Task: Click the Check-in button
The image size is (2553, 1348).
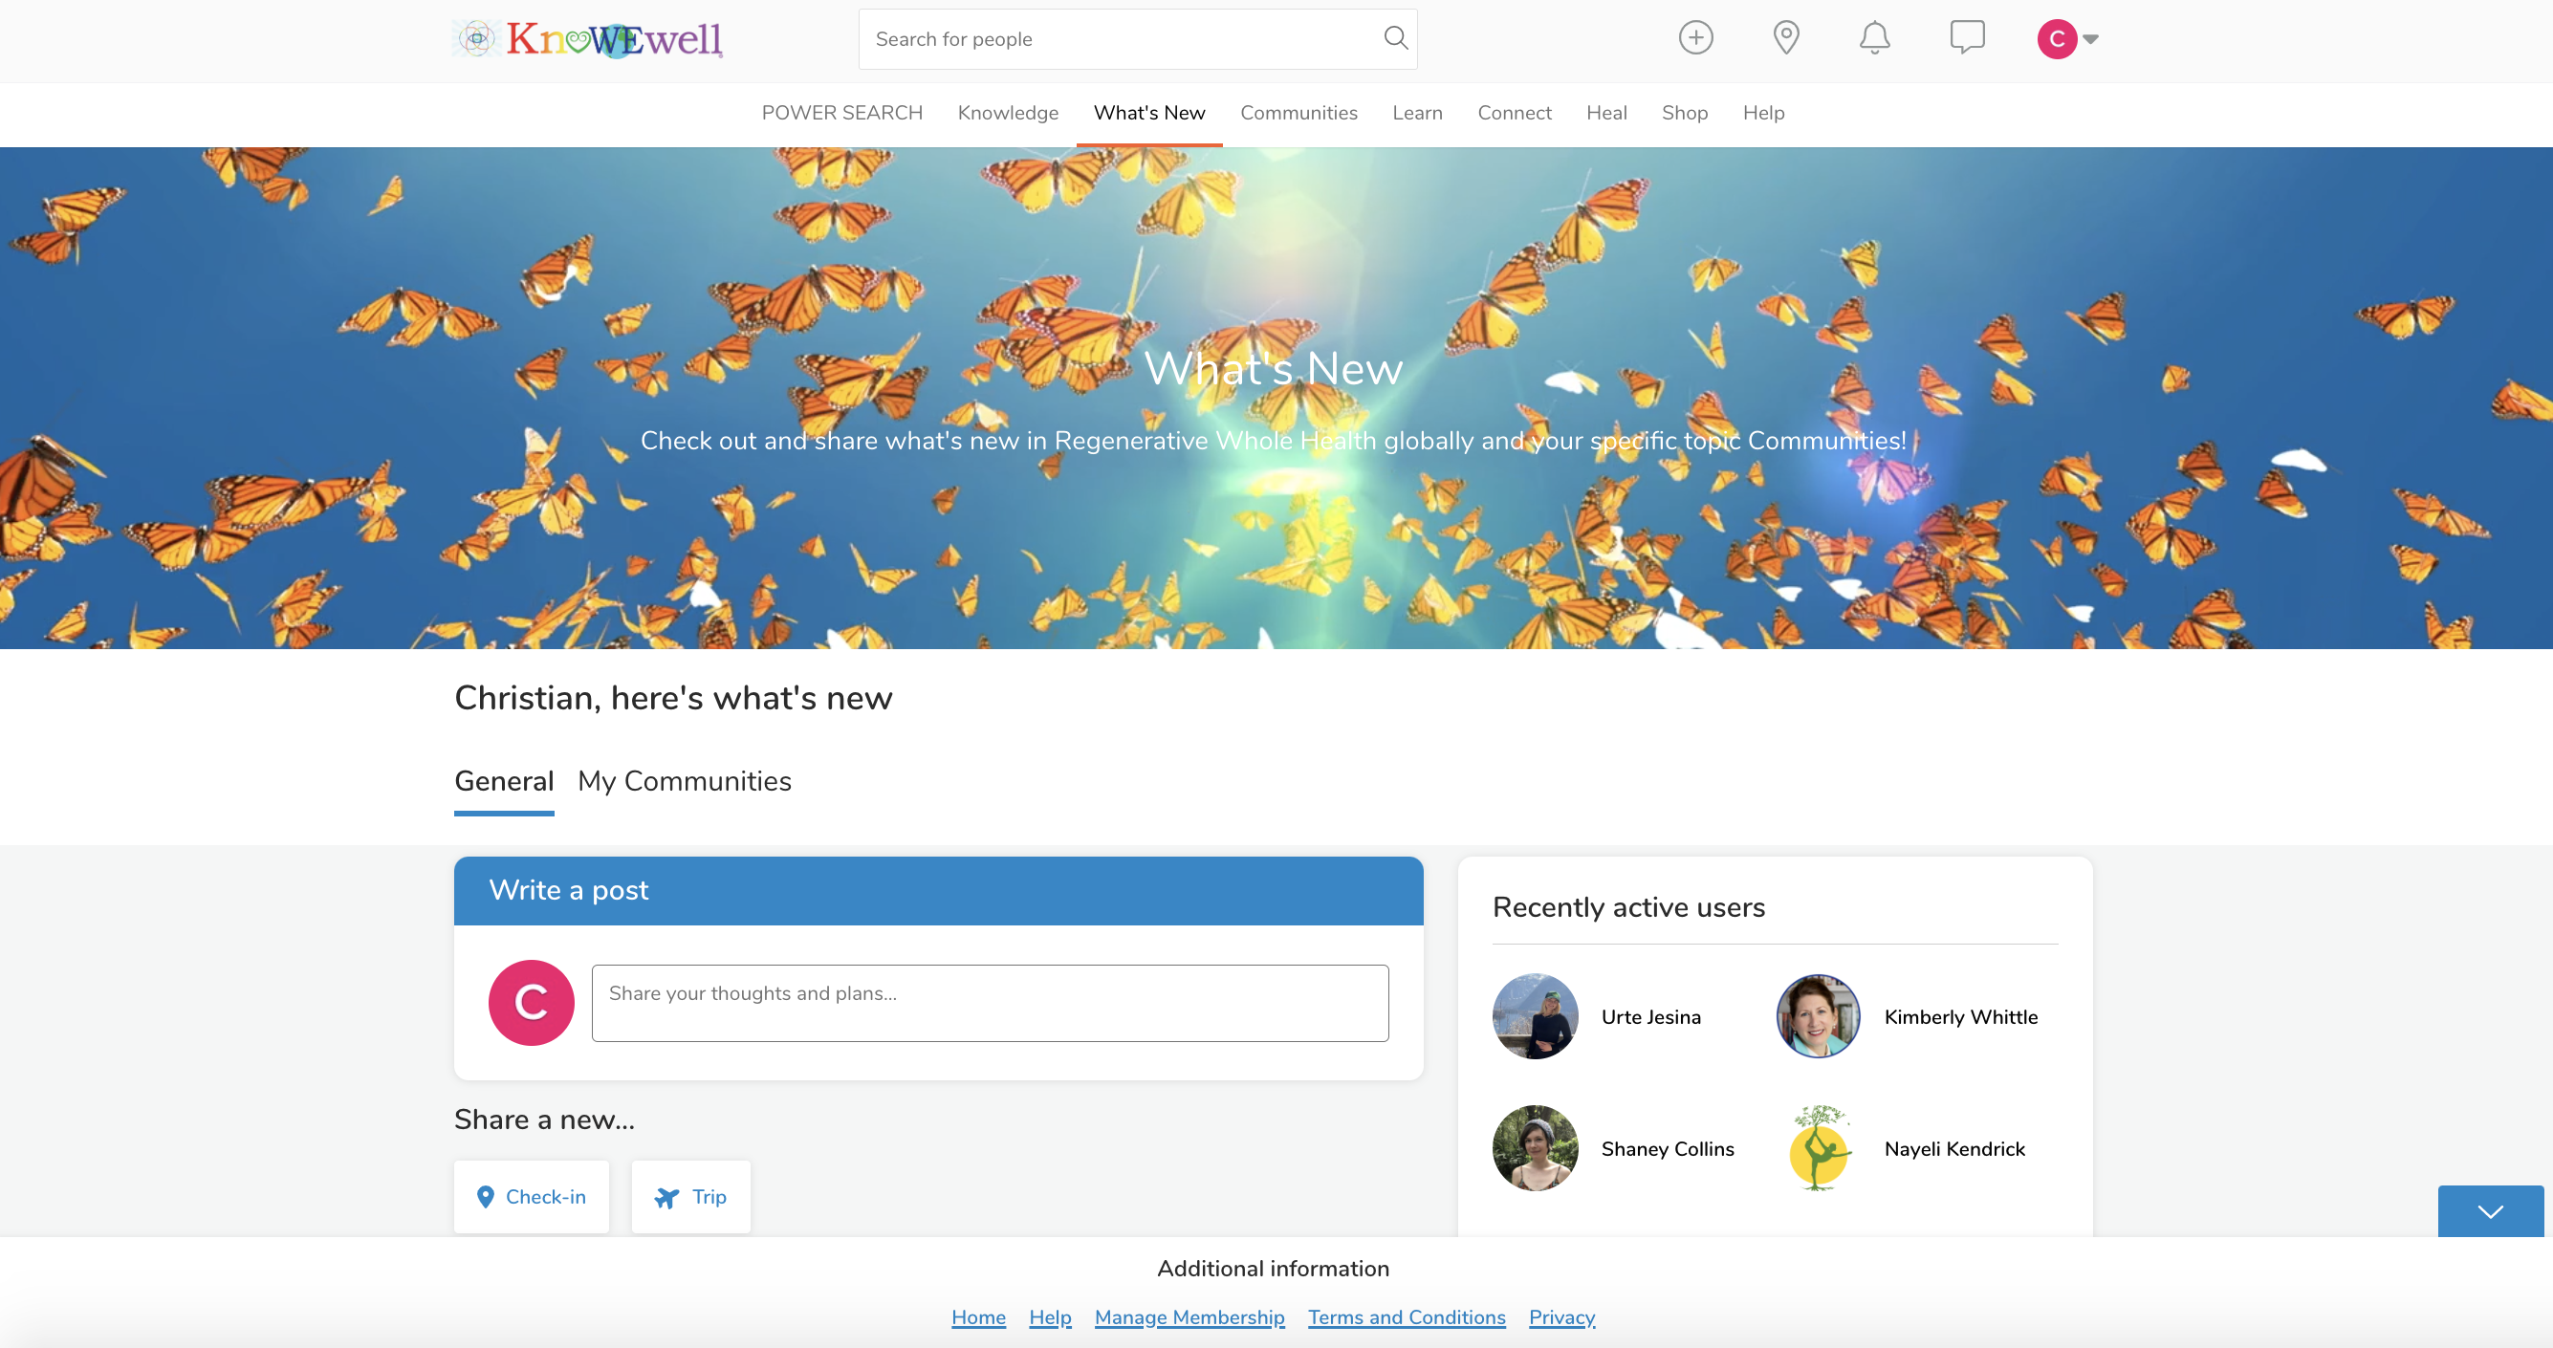Action: (532, 1197)
